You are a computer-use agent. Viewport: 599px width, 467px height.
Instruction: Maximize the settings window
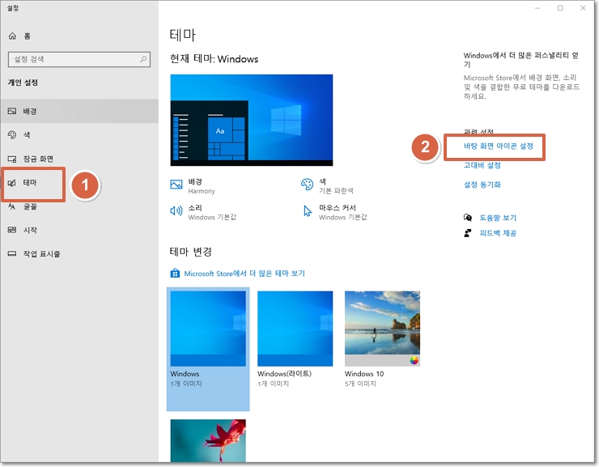coord(560,8)
